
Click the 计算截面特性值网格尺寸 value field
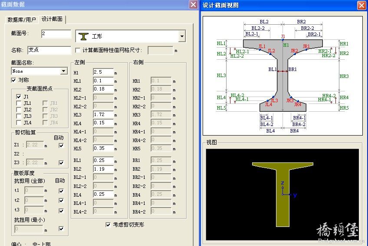click(160, 50)
